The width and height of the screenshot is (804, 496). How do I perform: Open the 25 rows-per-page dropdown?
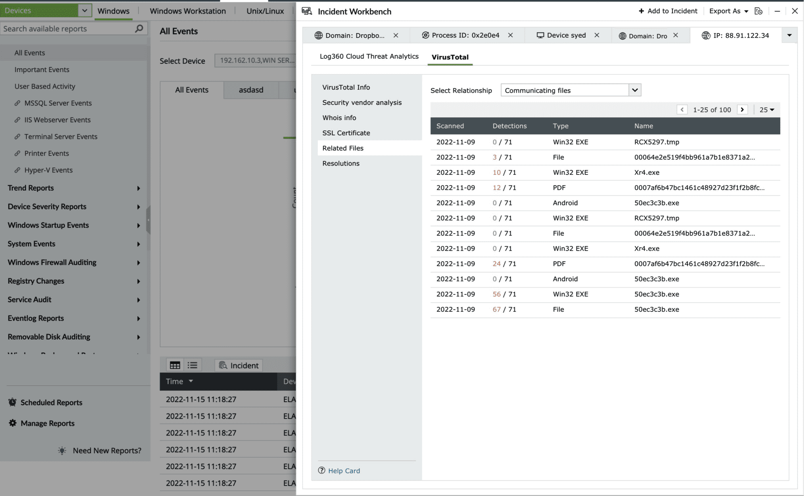766,110
